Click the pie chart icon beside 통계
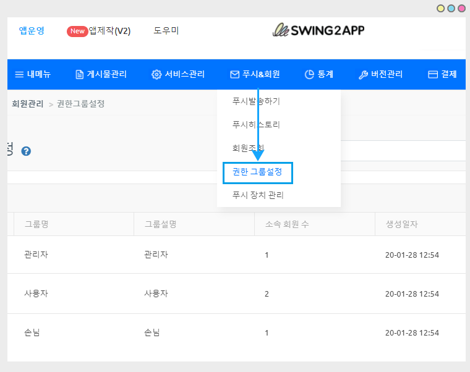Screen dimensions: 470x372 [x=309, y=75]
